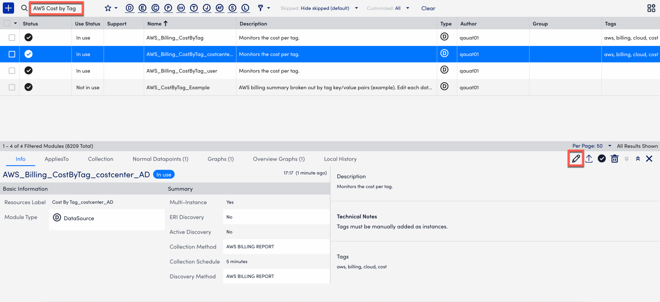
Task: Open the column settings grid icon
Action: coord(651,8)
